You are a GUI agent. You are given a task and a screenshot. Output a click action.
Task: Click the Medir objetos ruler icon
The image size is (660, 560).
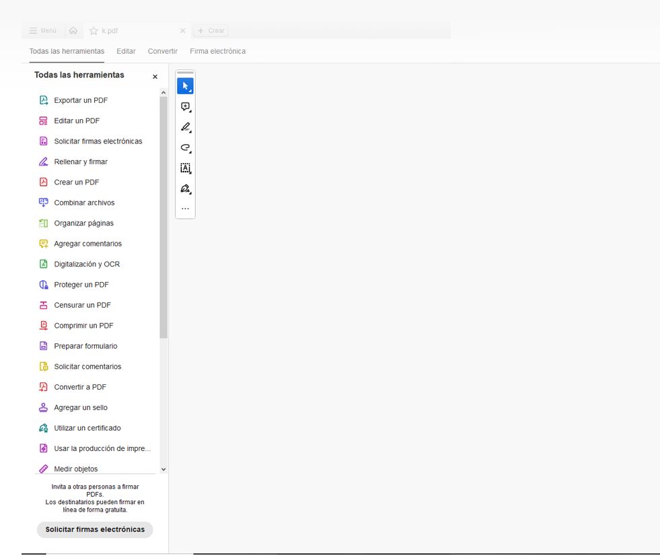coord(43,468)
